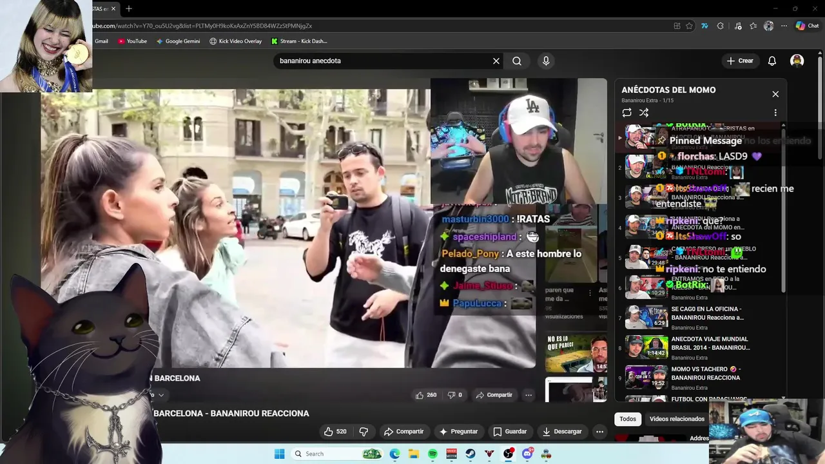Open Microsoft Edge from the taskbar

394,454
